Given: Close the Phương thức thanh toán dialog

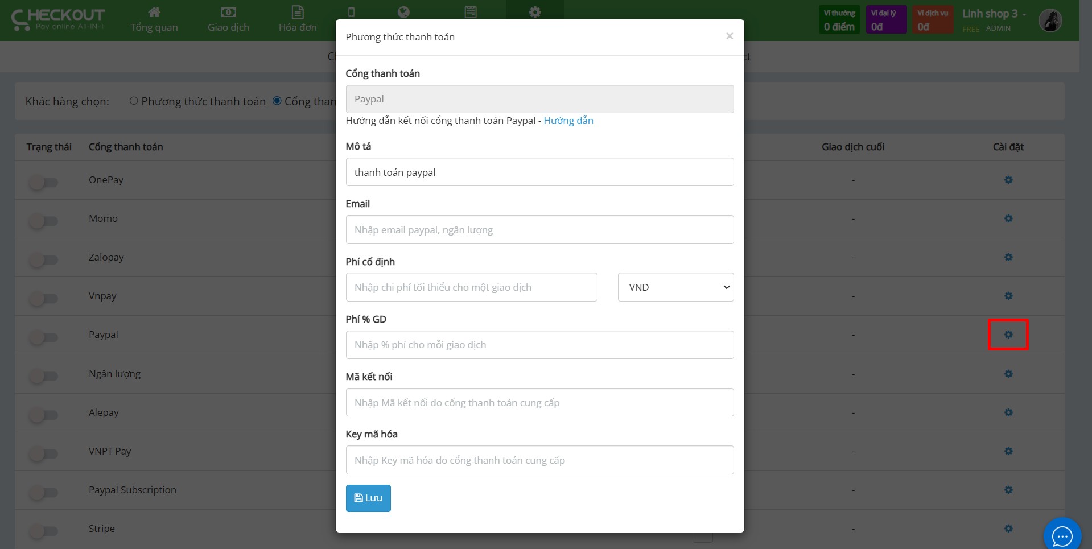Looking at the screenshot, I should pos(729,36).
